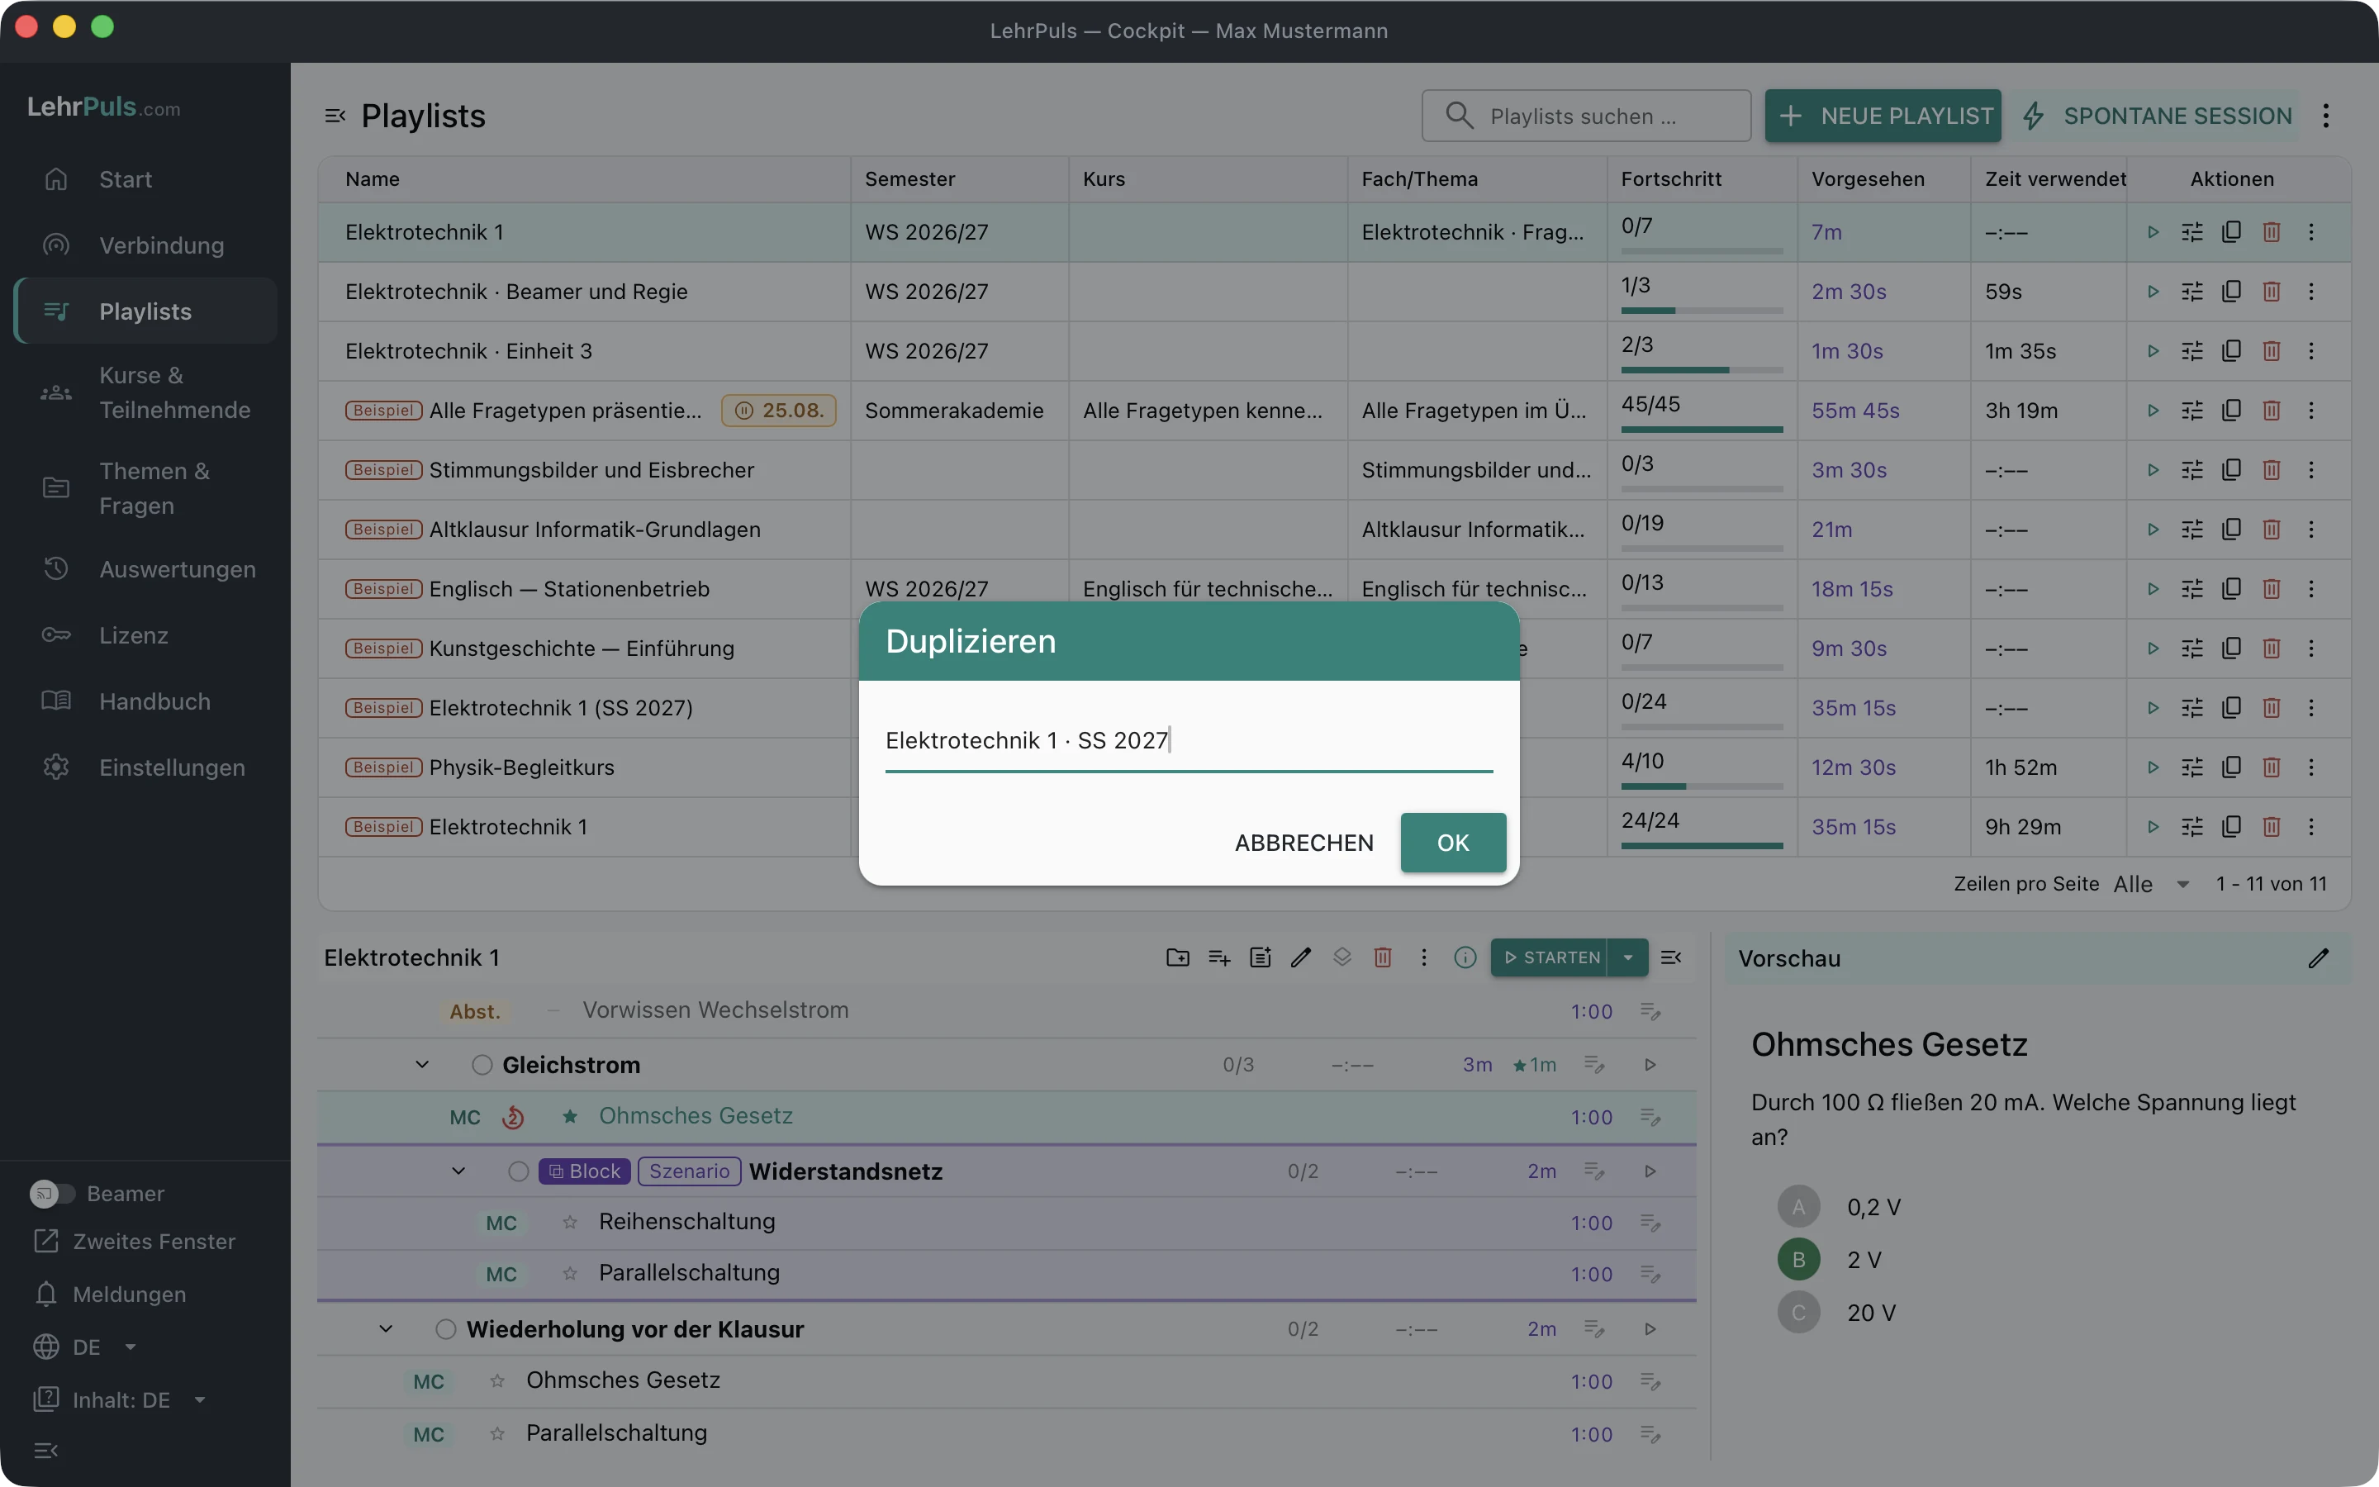Open the page overflow menu next to Spontane Session
This screenshot has width=2379, height=1487.
[x=2326, y=116]
